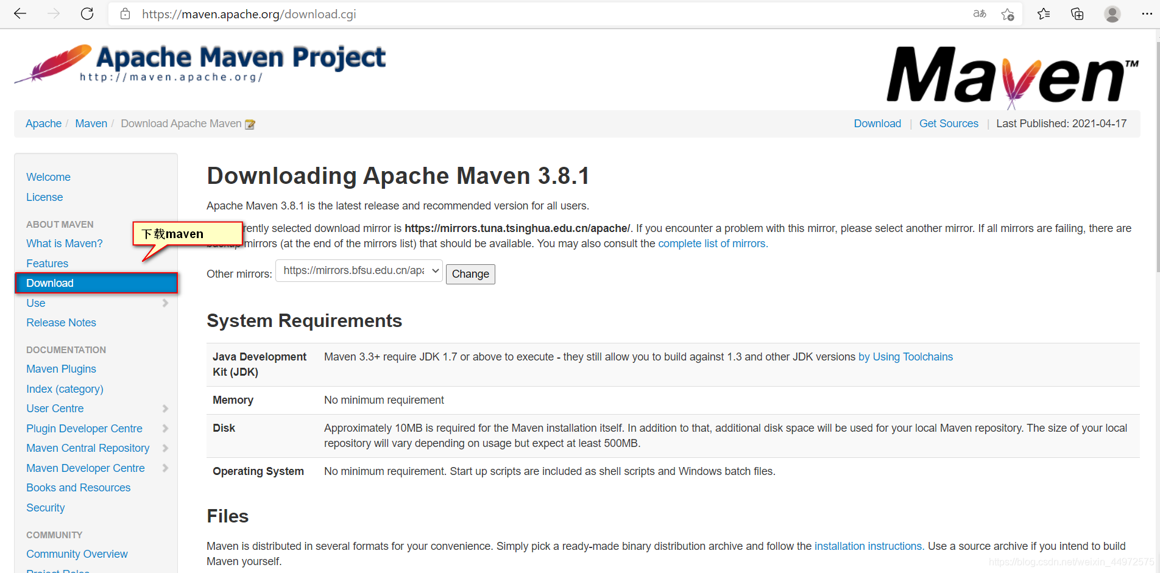The image size is (1160, 573).
Task: Expand Maven Central Repository chevron
Action: coord(165,448)
